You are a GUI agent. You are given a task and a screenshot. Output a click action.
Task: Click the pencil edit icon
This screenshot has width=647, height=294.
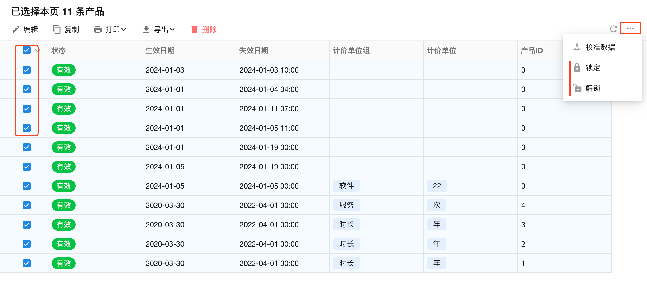(16, 30)
